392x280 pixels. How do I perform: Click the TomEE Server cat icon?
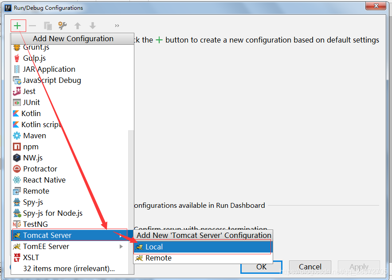(17, 246)
